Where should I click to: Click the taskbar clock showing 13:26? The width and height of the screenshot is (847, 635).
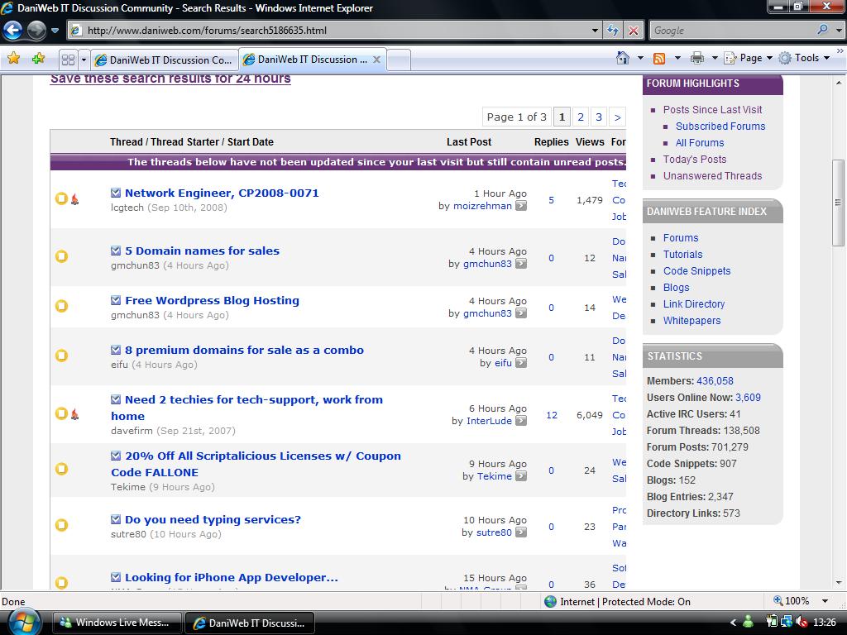[x=825, y=623]
